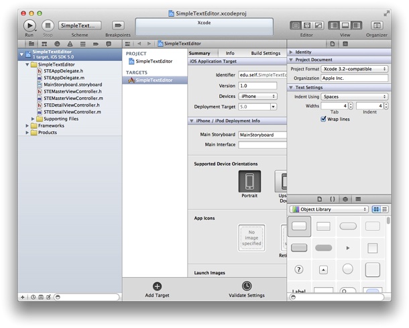Show the Object Library cube icon
This screenshot has height=328, width=409.
click(x=345, y=199)
